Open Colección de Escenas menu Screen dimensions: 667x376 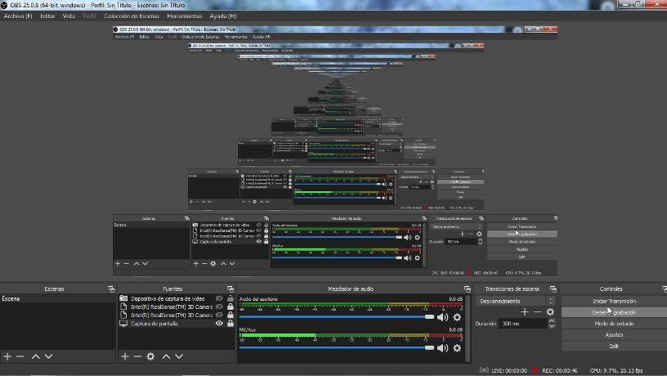coord(132,16)
